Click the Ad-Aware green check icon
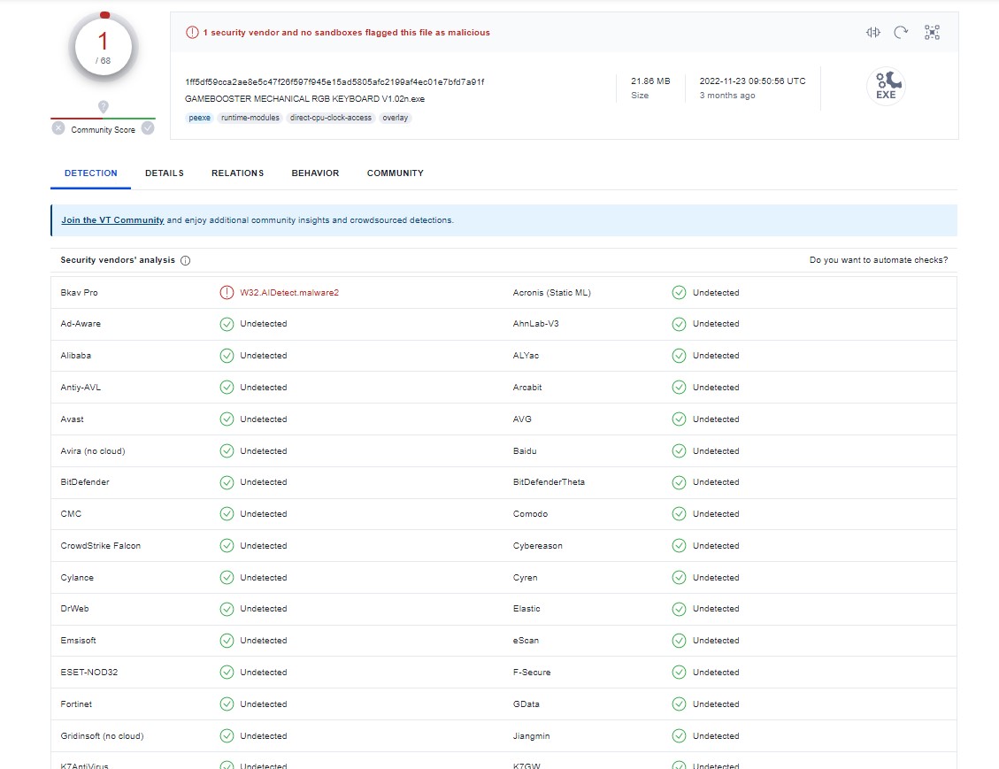Viewport: 999px width, 769px height. click(227, 324)
